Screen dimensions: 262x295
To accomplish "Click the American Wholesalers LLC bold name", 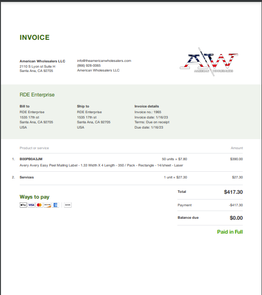I will click(42, 61).
